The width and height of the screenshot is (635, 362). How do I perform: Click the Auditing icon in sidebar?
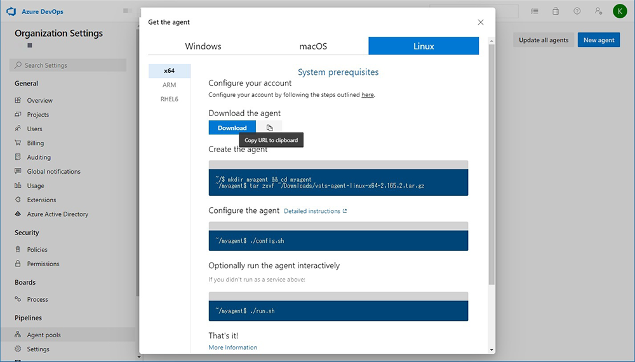click(x=18, y=157)
